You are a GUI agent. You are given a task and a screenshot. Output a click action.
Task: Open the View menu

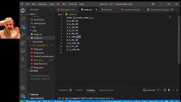pyautogui.click(x=52, y=4)
